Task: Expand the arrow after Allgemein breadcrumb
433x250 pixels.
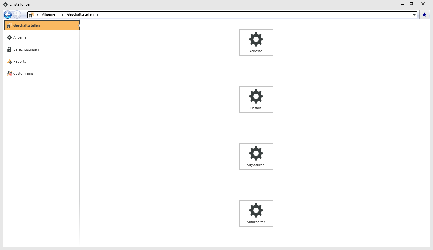Action: 63,15
